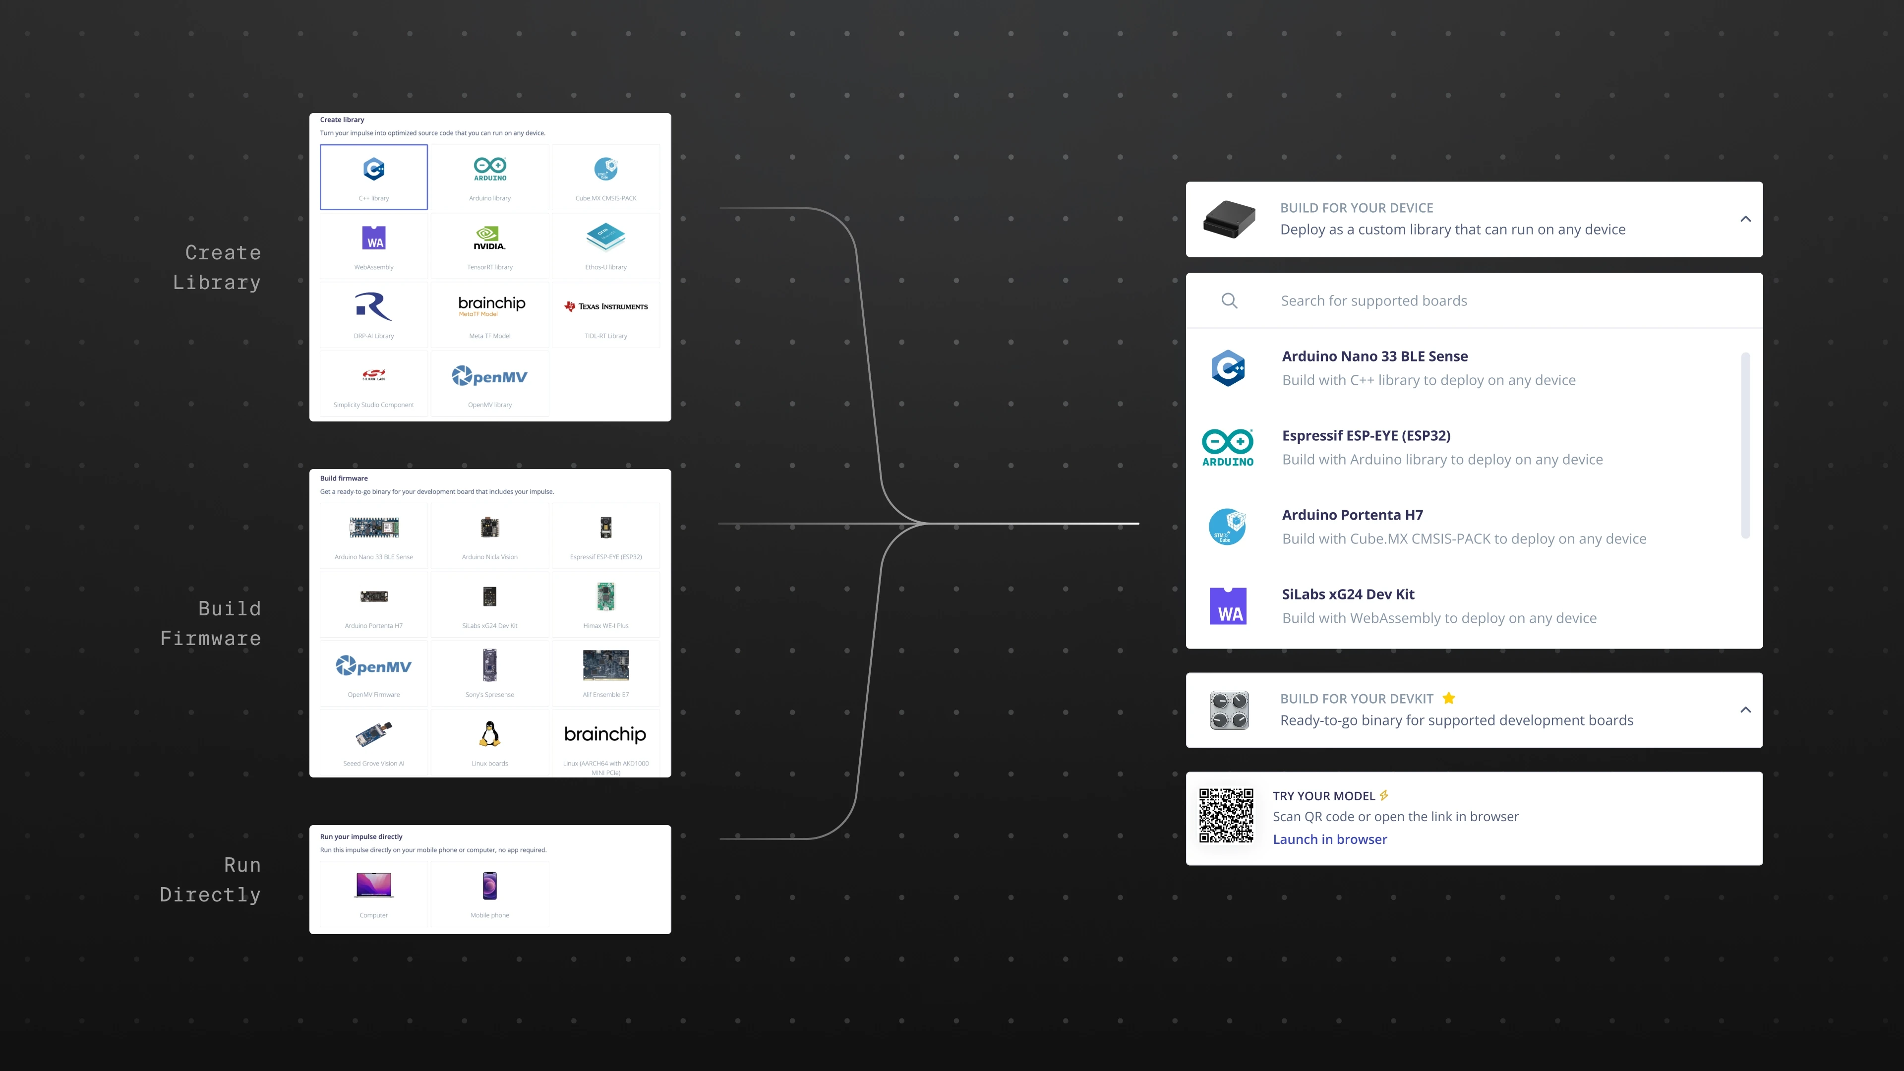Collapse the Build For Your Device section
This screenshot has height=1071, width=1904.
tap(1745, 219)
